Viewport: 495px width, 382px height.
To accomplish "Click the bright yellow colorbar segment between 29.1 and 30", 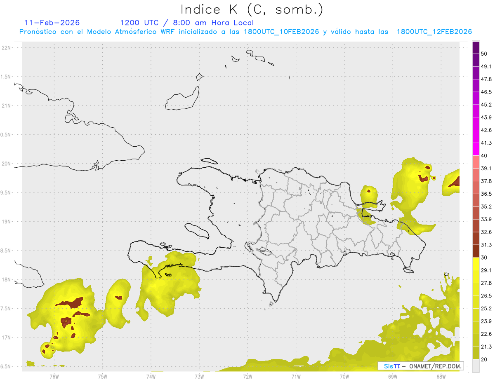I will click(x=476, y=264).
